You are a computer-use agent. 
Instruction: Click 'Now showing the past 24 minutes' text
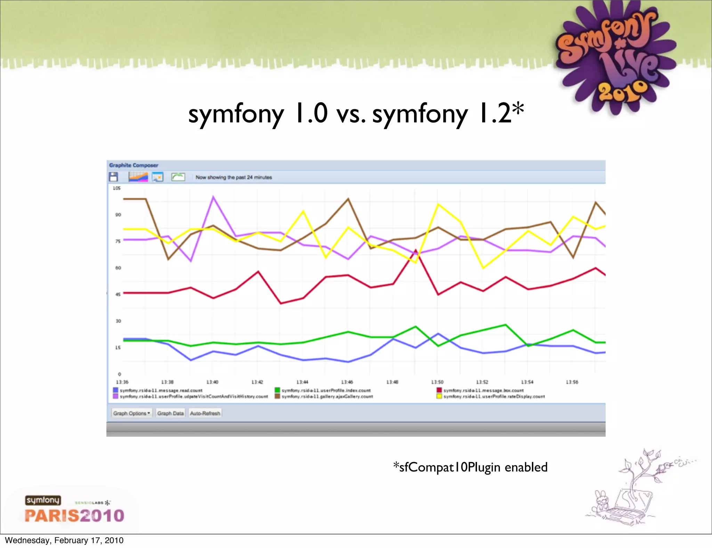pyautogui.click(x=234, y=177)
